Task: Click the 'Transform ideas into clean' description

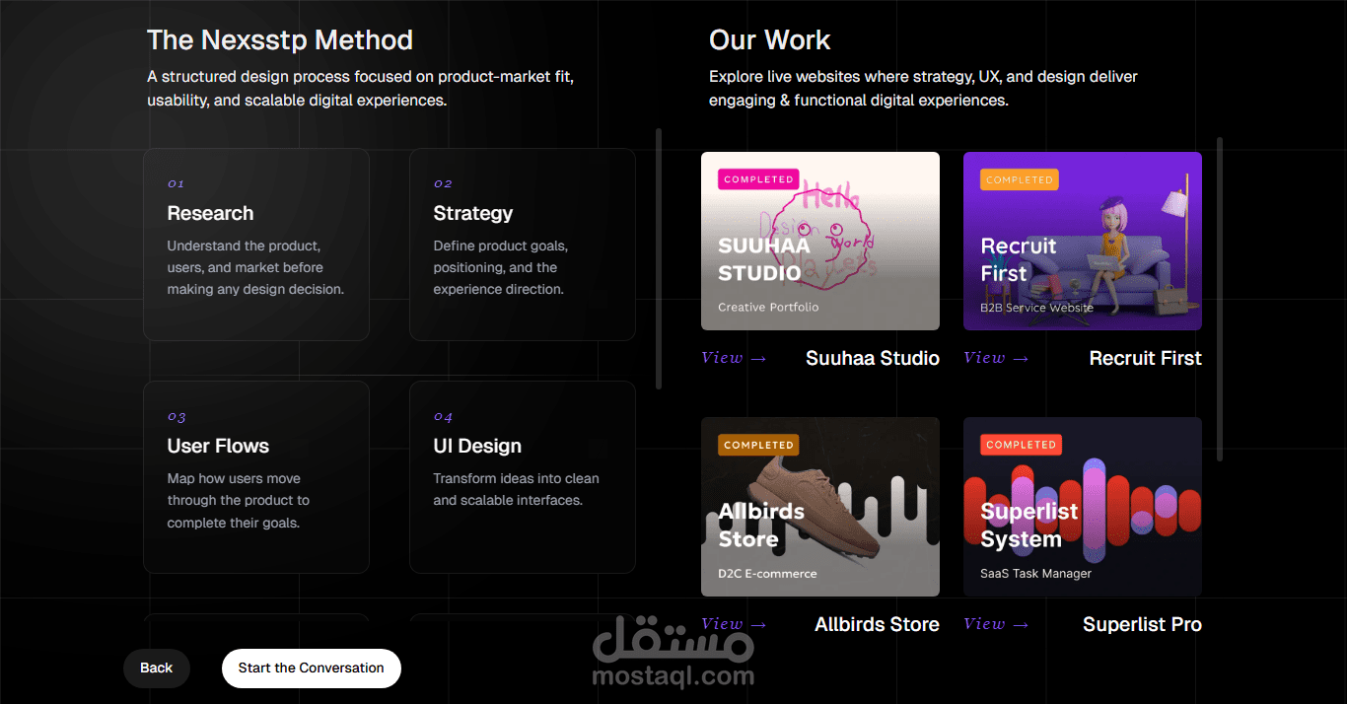Action: pos(516,489)
